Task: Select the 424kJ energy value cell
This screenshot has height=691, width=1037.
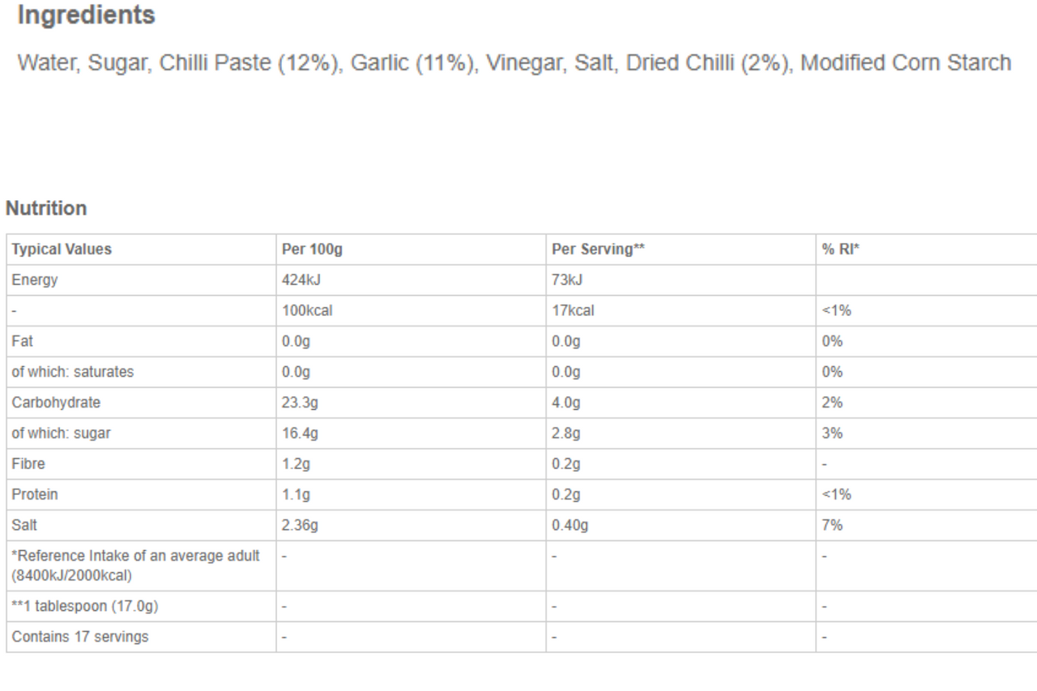Action: (301, 280)
